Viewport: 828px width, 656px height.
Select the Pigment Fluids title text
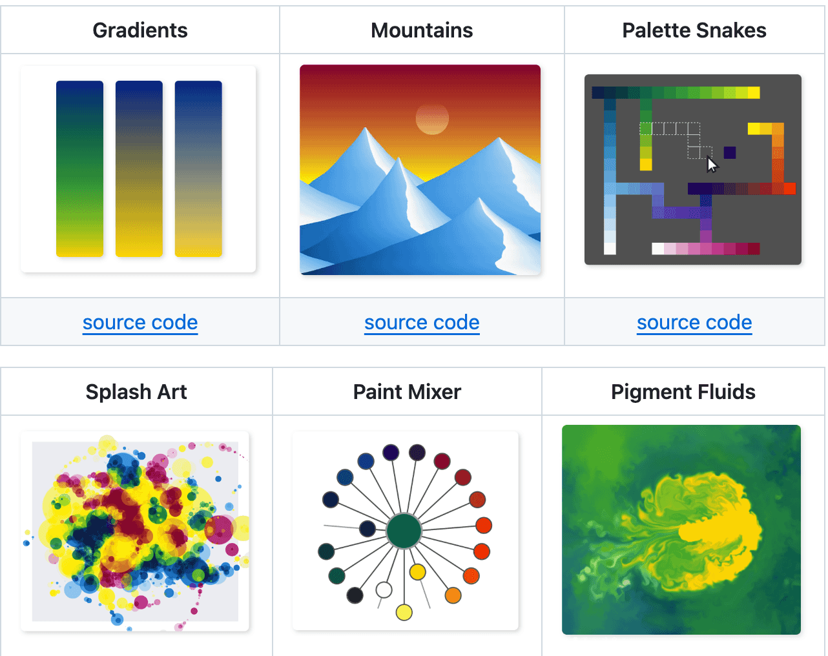tap(683, 392)
